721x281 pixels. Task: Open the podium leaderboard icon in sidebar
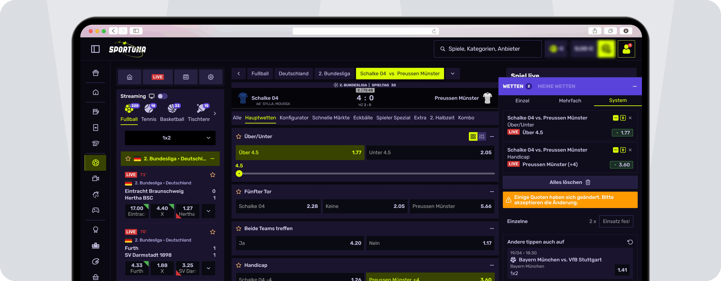point(96,246)
